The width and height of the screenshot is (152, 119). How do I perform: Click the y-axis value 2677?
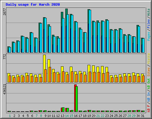[x=4, y=12]
